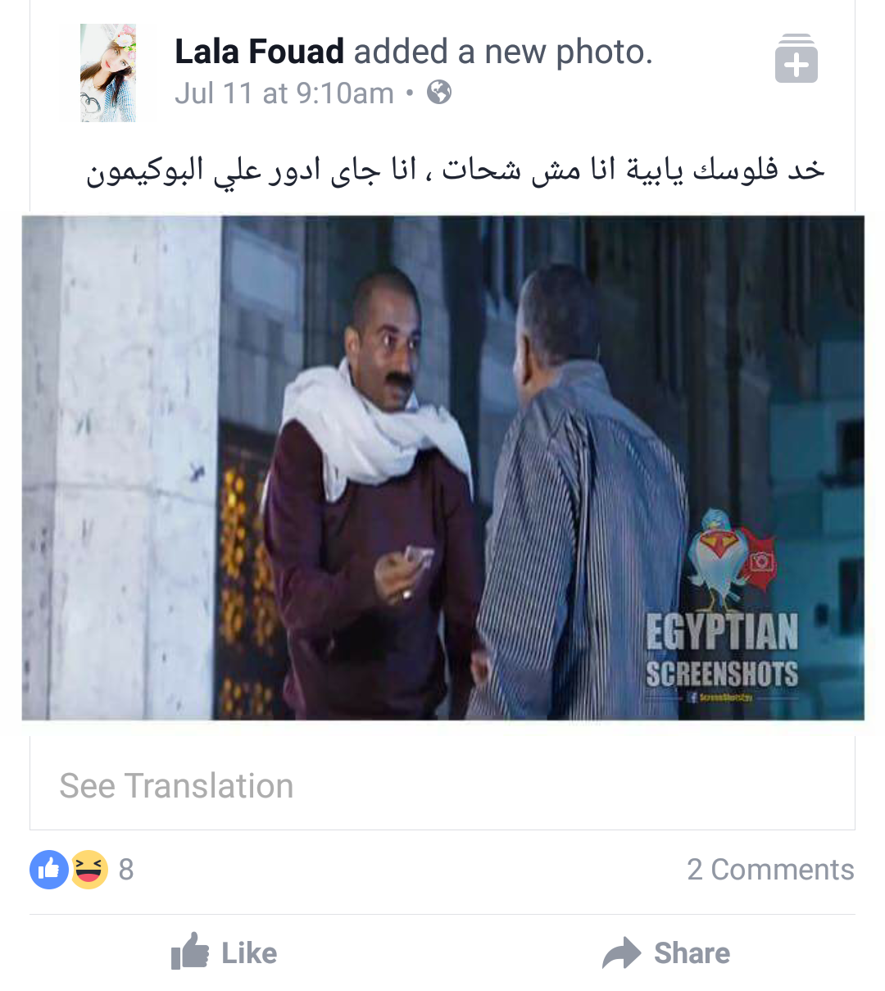This screenshot has width=885, height=991.
Task: Tap the blue thumbs-up reaction icon
Action: point(49,869)
